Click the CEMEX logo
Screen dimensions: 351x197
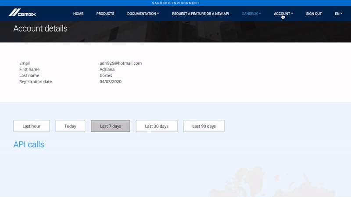pos(22,14)
